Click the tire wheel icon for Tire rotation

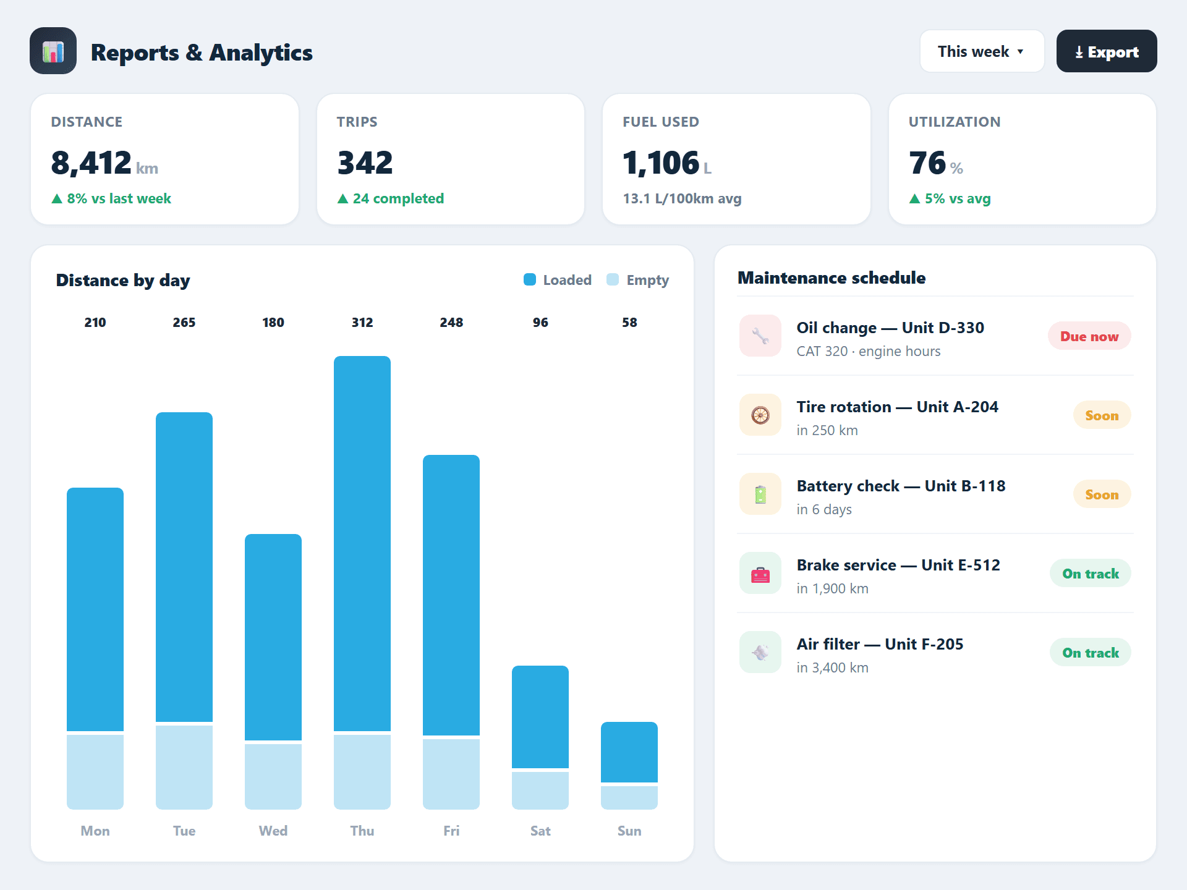pos(760,415)
